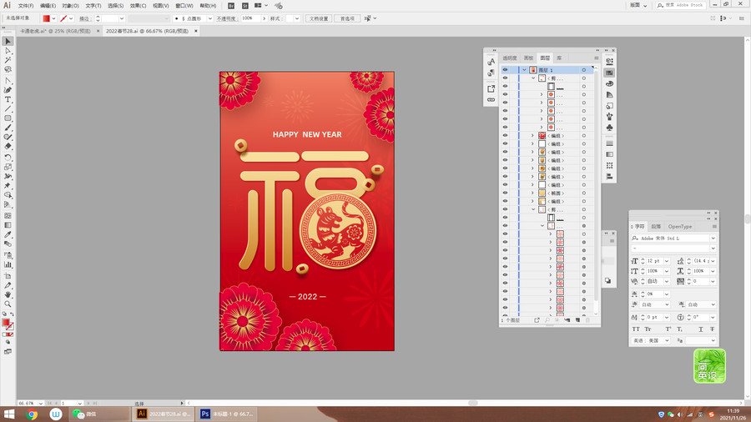Toggle visibility of first 剪 clip group
The image size is (751, 422).
click(505, 78)
